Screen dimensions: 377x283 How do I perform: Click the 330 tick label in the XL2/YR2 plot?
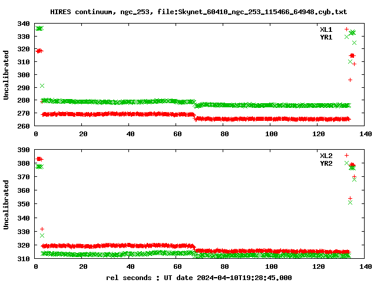point(24,232)
